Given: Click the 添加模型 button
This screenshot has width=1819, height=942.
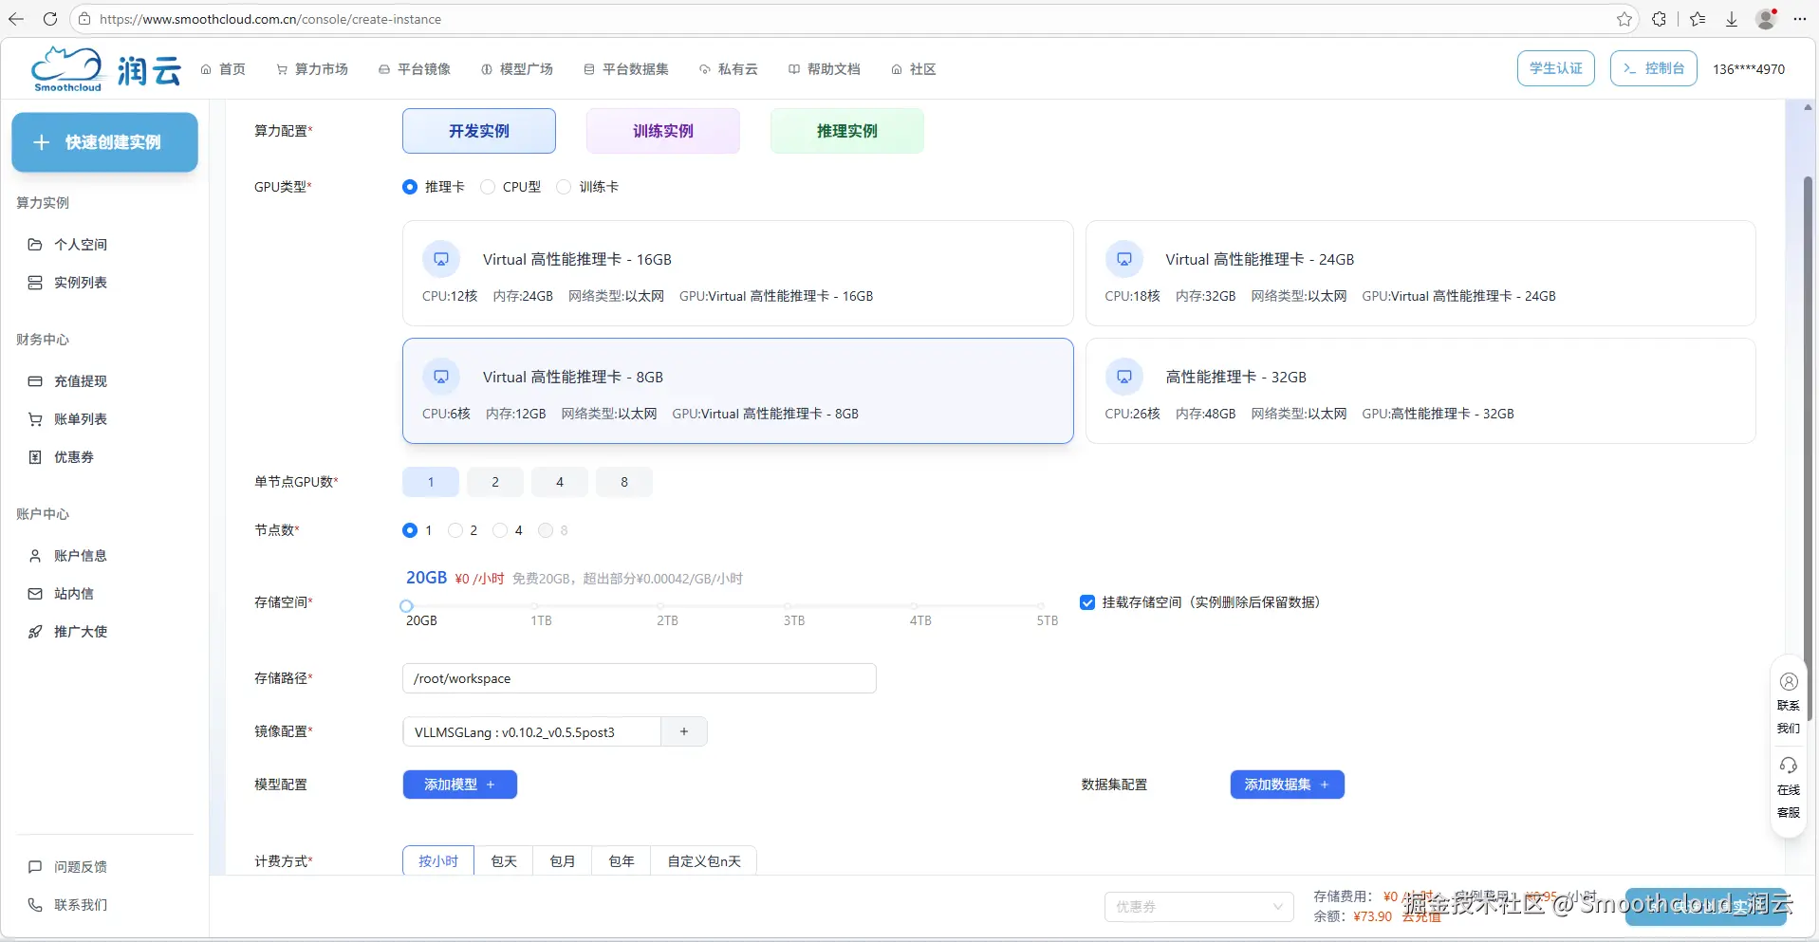Looking at the screenshot, I should pyautogui.click(x=460, y=785).
